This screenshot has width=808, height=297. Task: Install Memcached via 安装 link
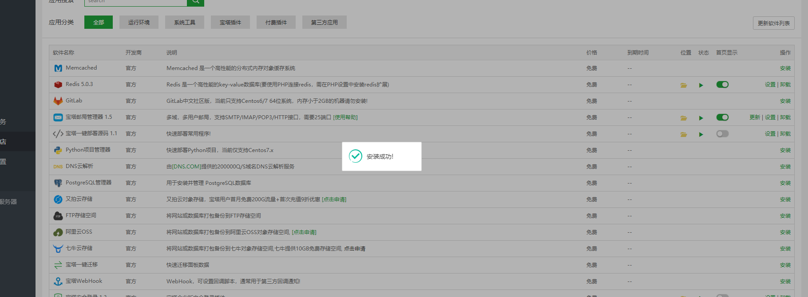pos(785,68)
